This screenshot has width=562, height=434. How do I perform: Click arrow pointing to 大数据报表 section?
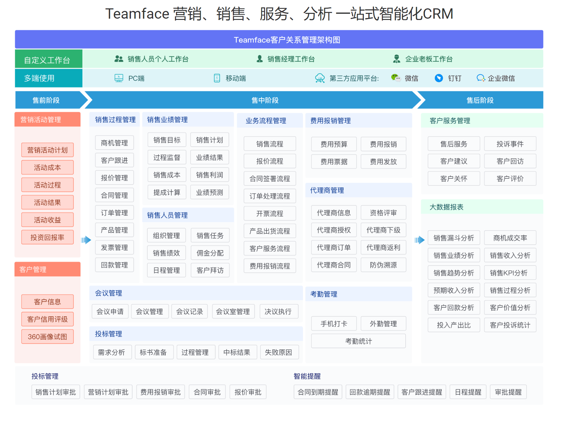click(x=419, y=240)
